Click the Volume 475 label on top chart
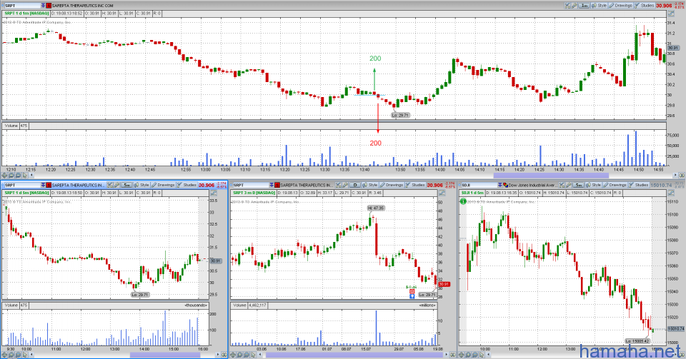Viewport: 686px width, 359px height. [x=16, y=126]
